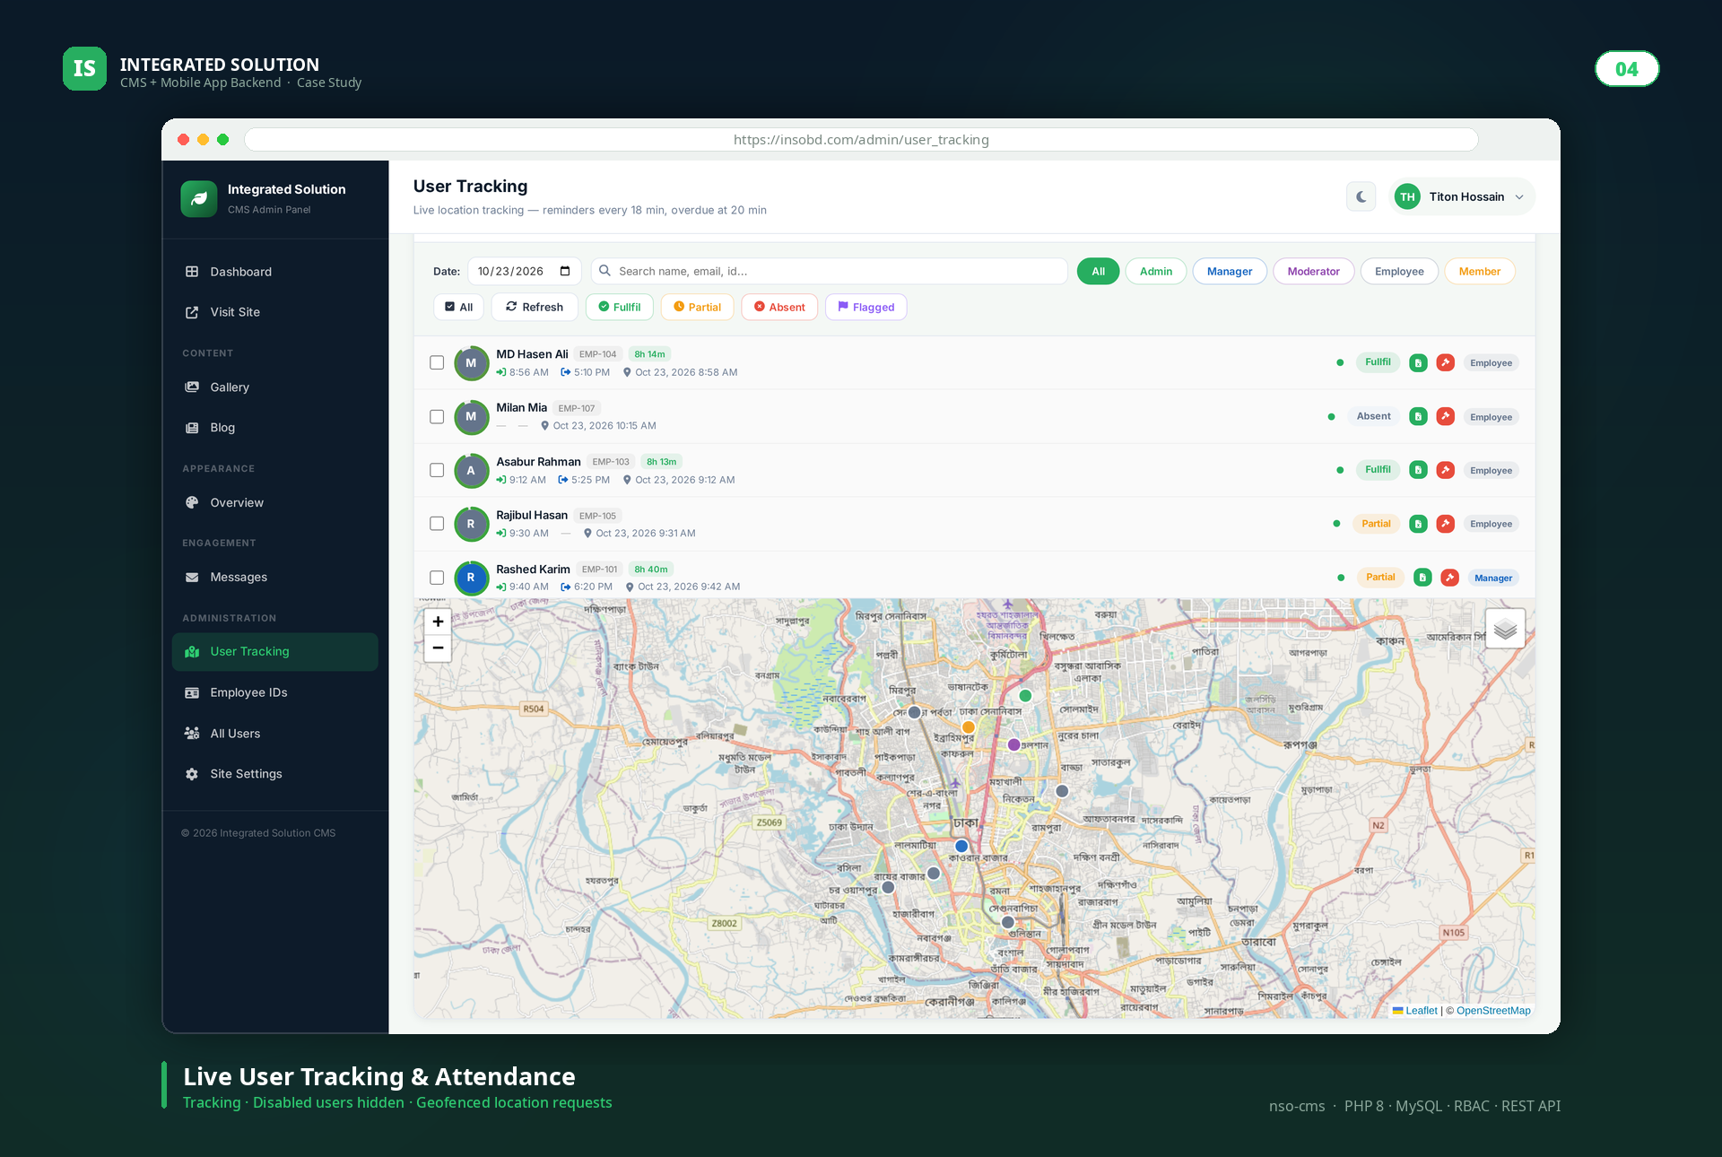Open User Tracking in the sidebar

click(274, 652)
